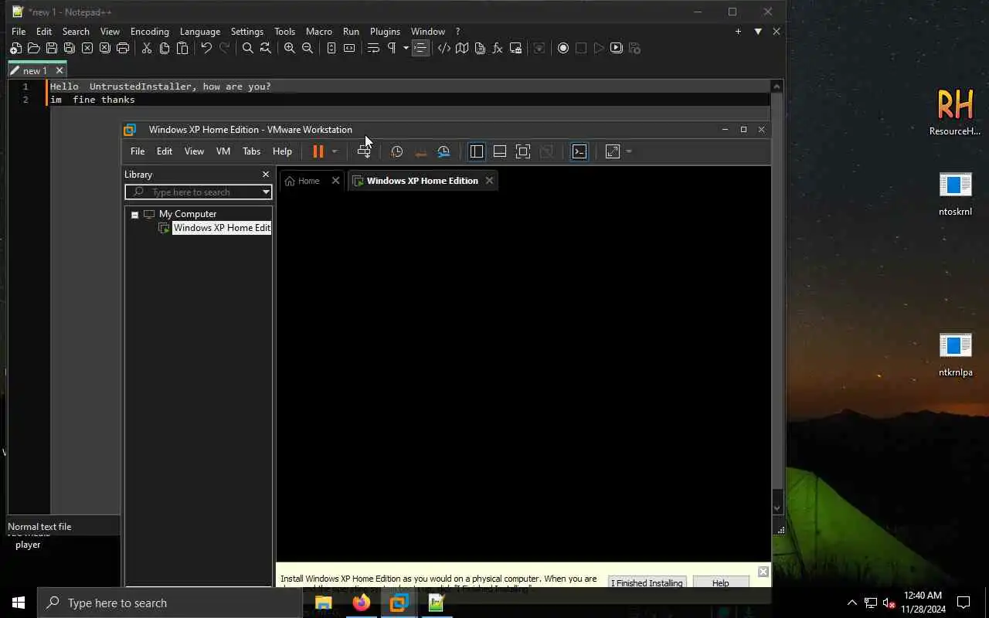989x618 pixels.
Task: Click the Save All icon in Notepad++
Action: (x=69, y=48)
